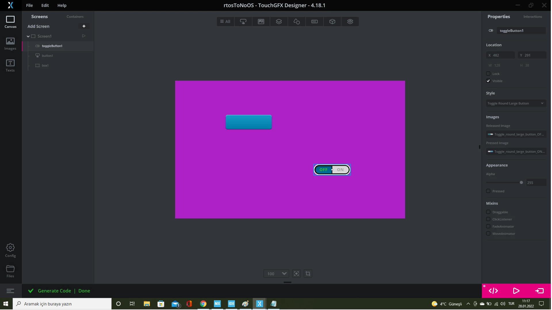The height and width of the screenshot is (310, 552).
Task: Open the Edit menu
Action: [45, 5]
